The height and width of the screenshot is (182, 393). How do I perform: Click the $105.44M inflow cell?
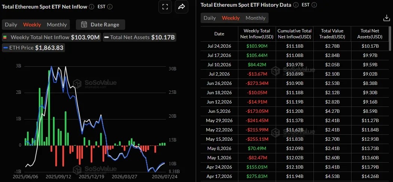(x=257, y=55)
